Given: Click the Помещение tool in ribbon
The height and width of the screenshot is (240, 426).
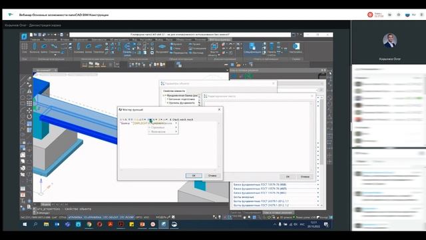Looking at the screenshot, I should pos(198,49).
